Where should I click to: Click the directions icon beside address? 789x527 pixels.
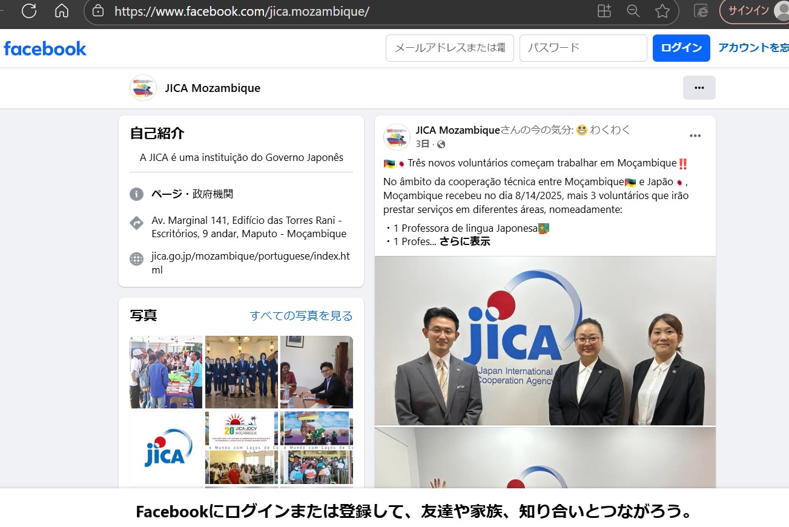tap(137, 223)
